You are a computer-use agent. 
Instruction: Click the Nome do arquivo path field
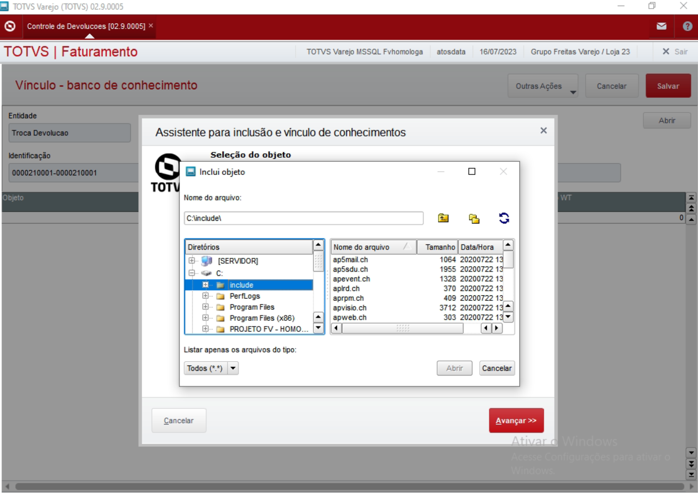[303, 218]
